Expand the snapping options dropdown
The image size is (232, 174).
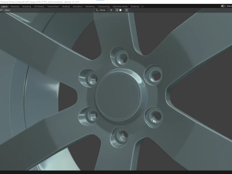(x=121, y=10)
